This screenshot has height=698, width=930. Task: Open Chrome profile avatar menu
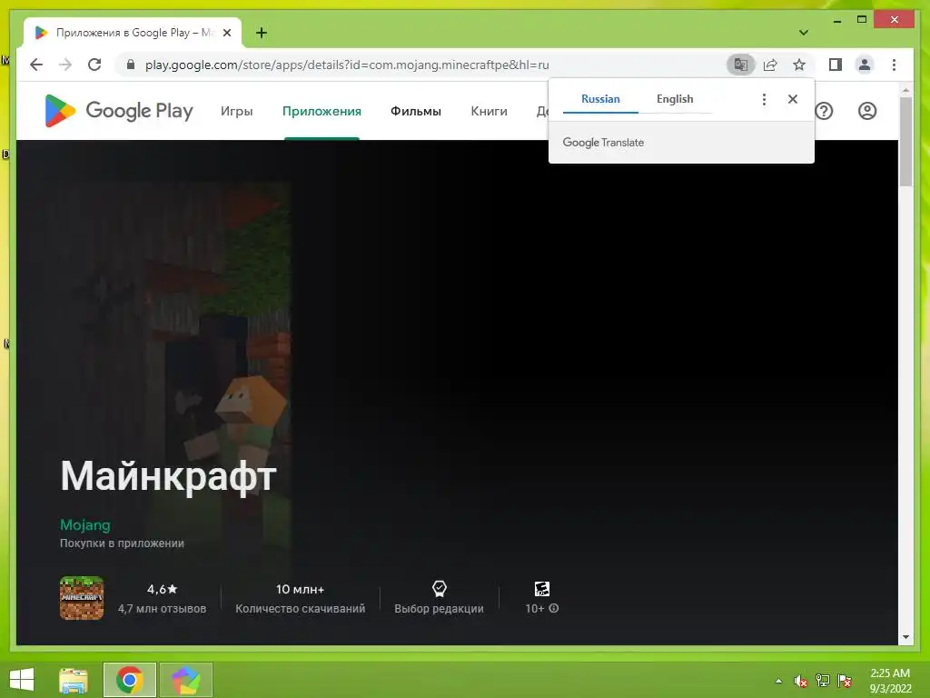coord(865,65)
